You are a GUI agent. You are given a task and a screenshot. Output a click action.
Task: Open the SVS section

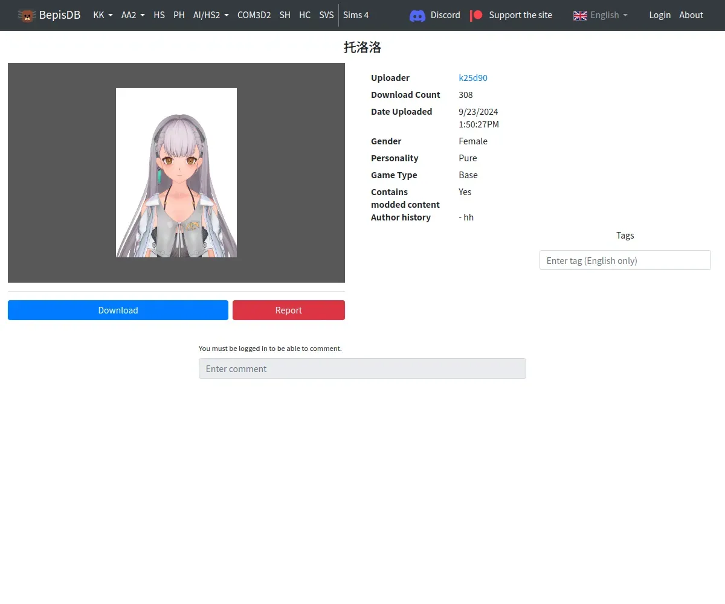pos(326,15)
